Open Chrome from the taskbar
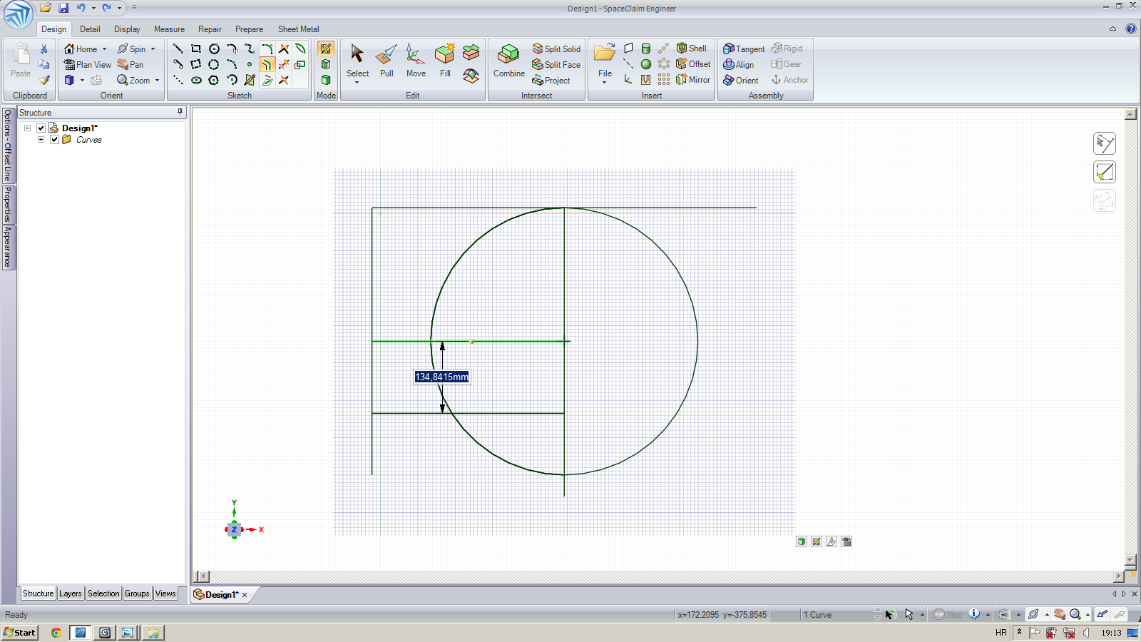1141x642 pixels. pyautogui.click(x=56, y=633)
